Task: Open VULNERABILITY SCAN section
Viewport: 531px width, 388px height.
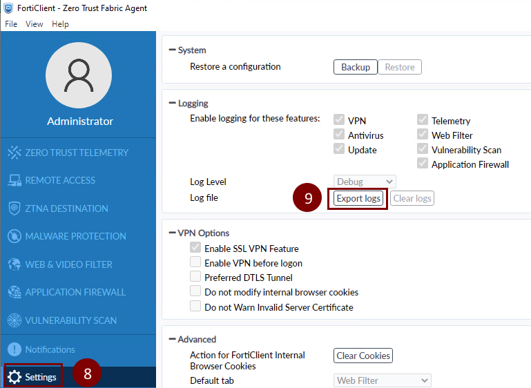Action: pos(71,320)
